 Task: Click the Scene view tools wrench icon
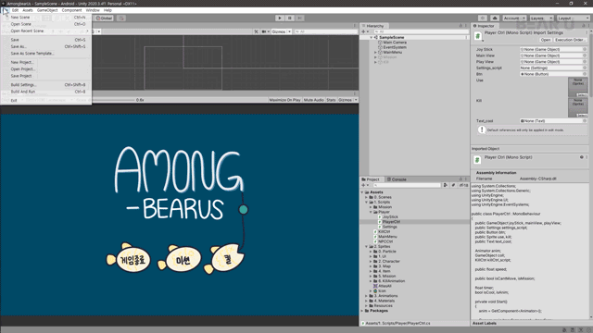(256, 31)
